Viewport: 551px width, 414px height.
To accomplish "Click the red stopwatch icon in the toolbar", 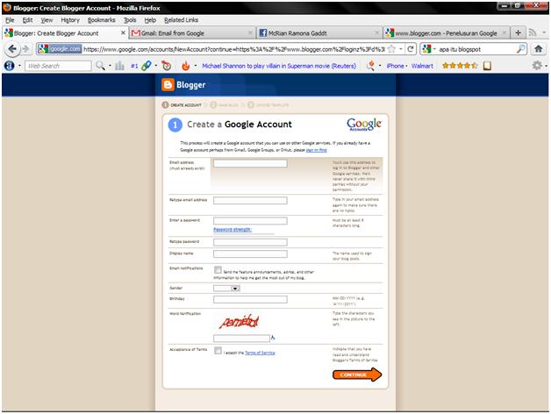I will (166, 66).
